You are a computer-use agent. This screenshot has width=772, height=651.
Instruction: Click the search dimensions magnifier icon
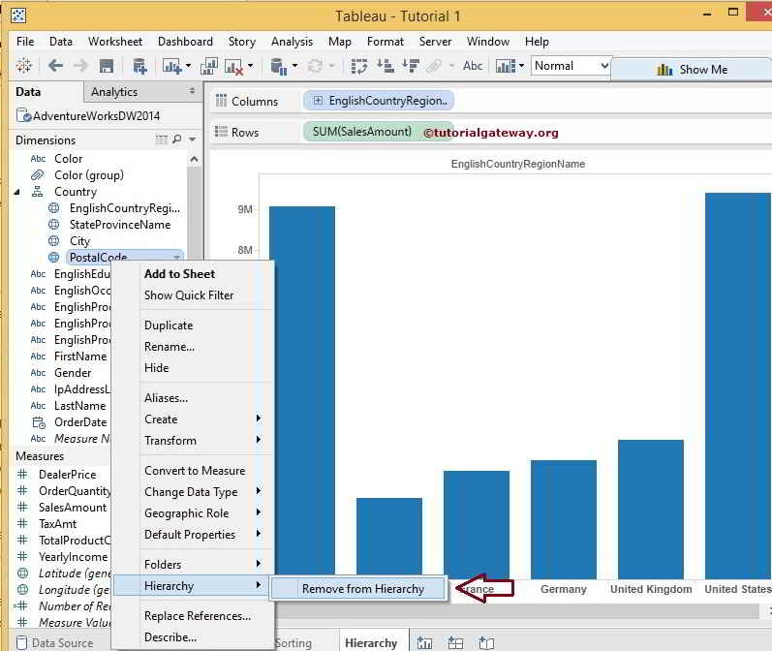coord(176,140)
